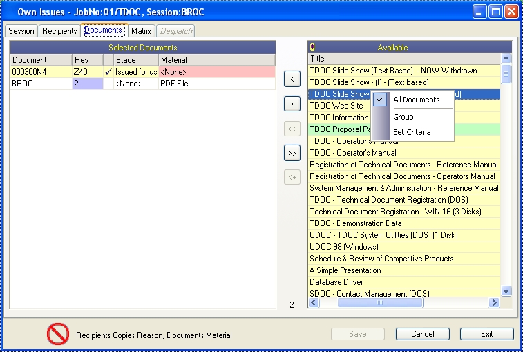
Task: Choose Set Criteria from the context menu
Action: [x=412, y=132]
